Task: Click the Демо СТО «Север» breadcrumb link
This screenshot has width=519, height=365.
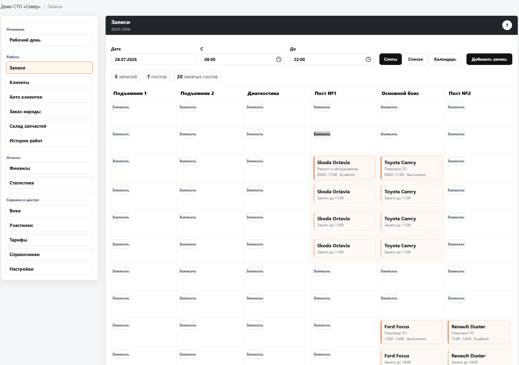Action: [21, 7]
